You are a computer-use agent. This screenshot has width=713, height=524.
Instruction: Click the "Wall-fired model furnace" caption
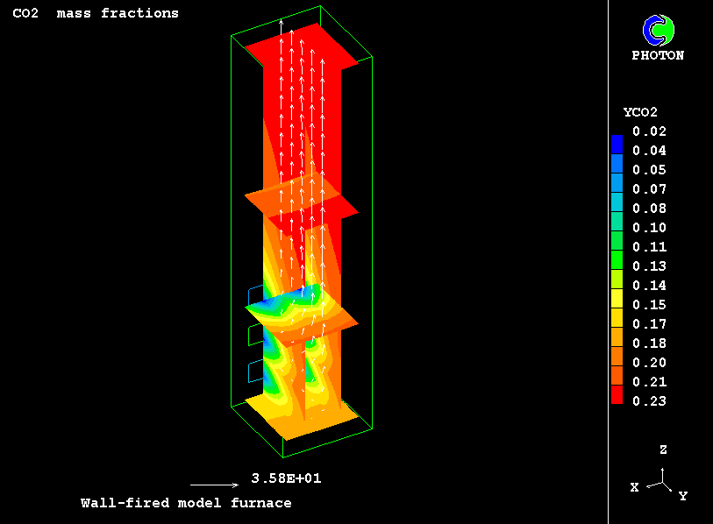coord(186,503)
